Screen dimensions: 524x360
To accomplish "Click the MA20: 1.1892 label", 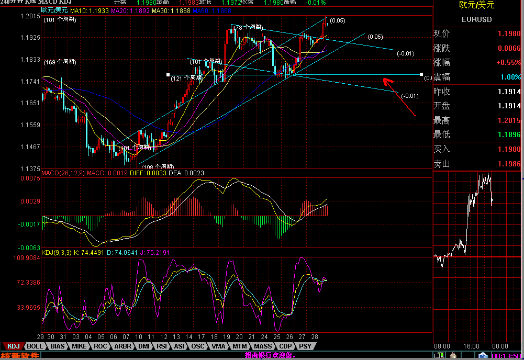I will 130,10.
